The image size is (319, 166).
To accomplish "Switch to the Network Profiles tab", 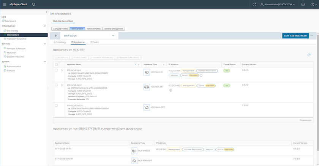I will pyautogui.click(x=93, y=28).
